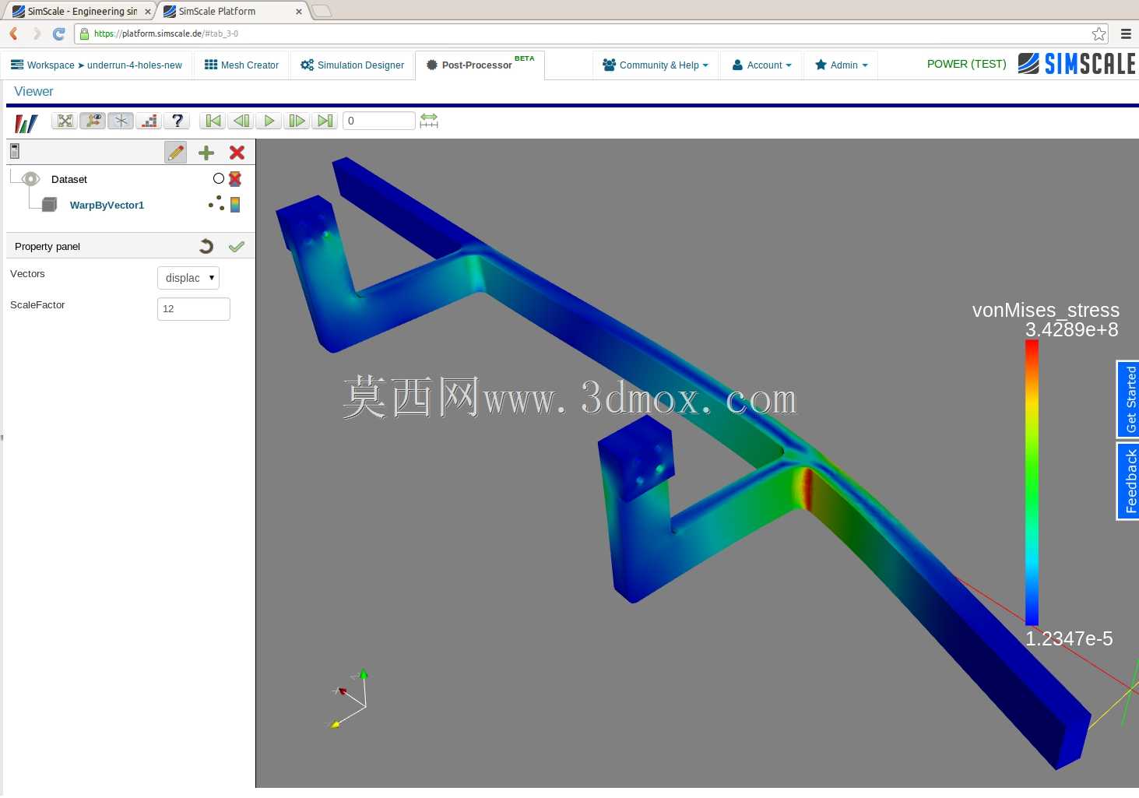
Task: Open the Get Started side tab
Action: click(1128, 399)
